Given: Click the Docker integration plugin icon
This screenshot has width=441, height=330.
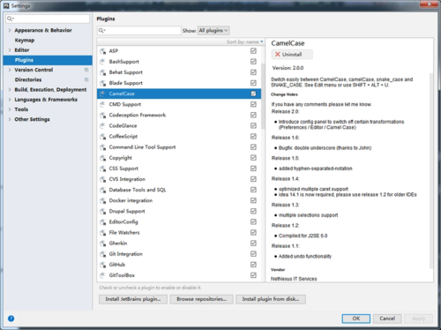Looking at the screenshot, I should click(x=102, y=200).
